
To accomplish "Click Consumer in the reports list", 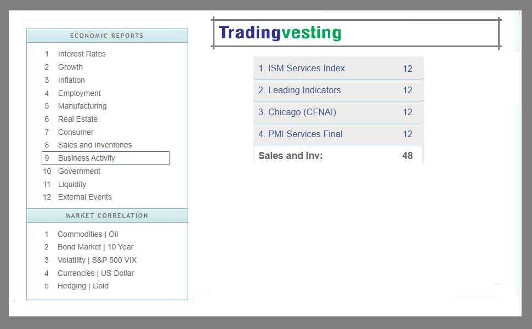I will tap(76, 132).
